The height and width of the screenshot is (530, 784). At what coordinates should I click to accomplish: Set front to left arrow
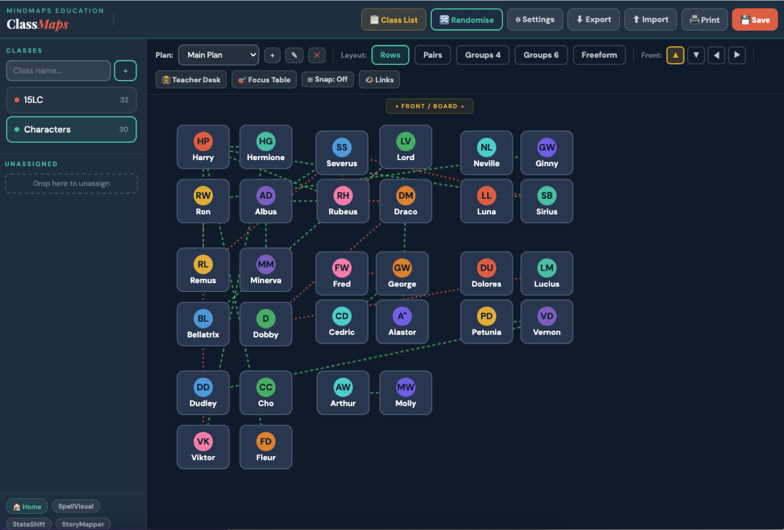pyautogui.click(x=717, y=55)
